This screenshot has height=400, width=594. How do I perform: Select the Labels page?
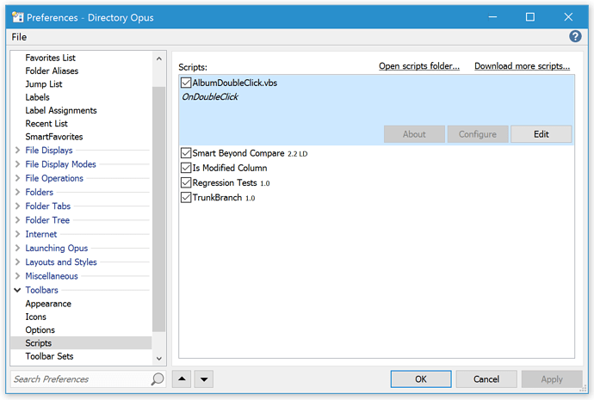click(x=37, y=97)
